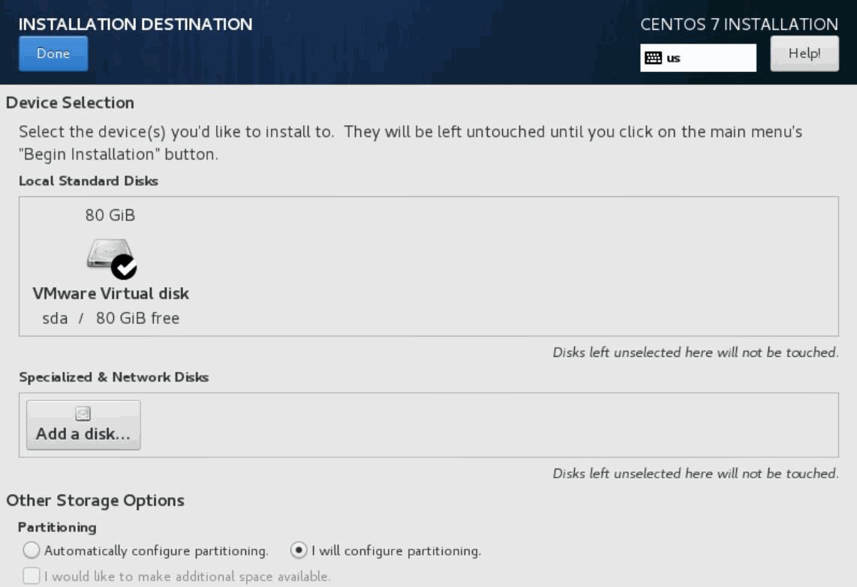
Task: Click the I will configure partitioning label text
Action: pos(396,551)
